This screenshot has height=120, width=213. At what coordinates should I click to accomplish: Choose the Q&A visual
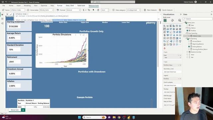click(x=174, y=41)
